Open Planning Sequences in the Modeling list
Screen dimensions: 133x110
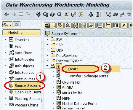point(28,99)
